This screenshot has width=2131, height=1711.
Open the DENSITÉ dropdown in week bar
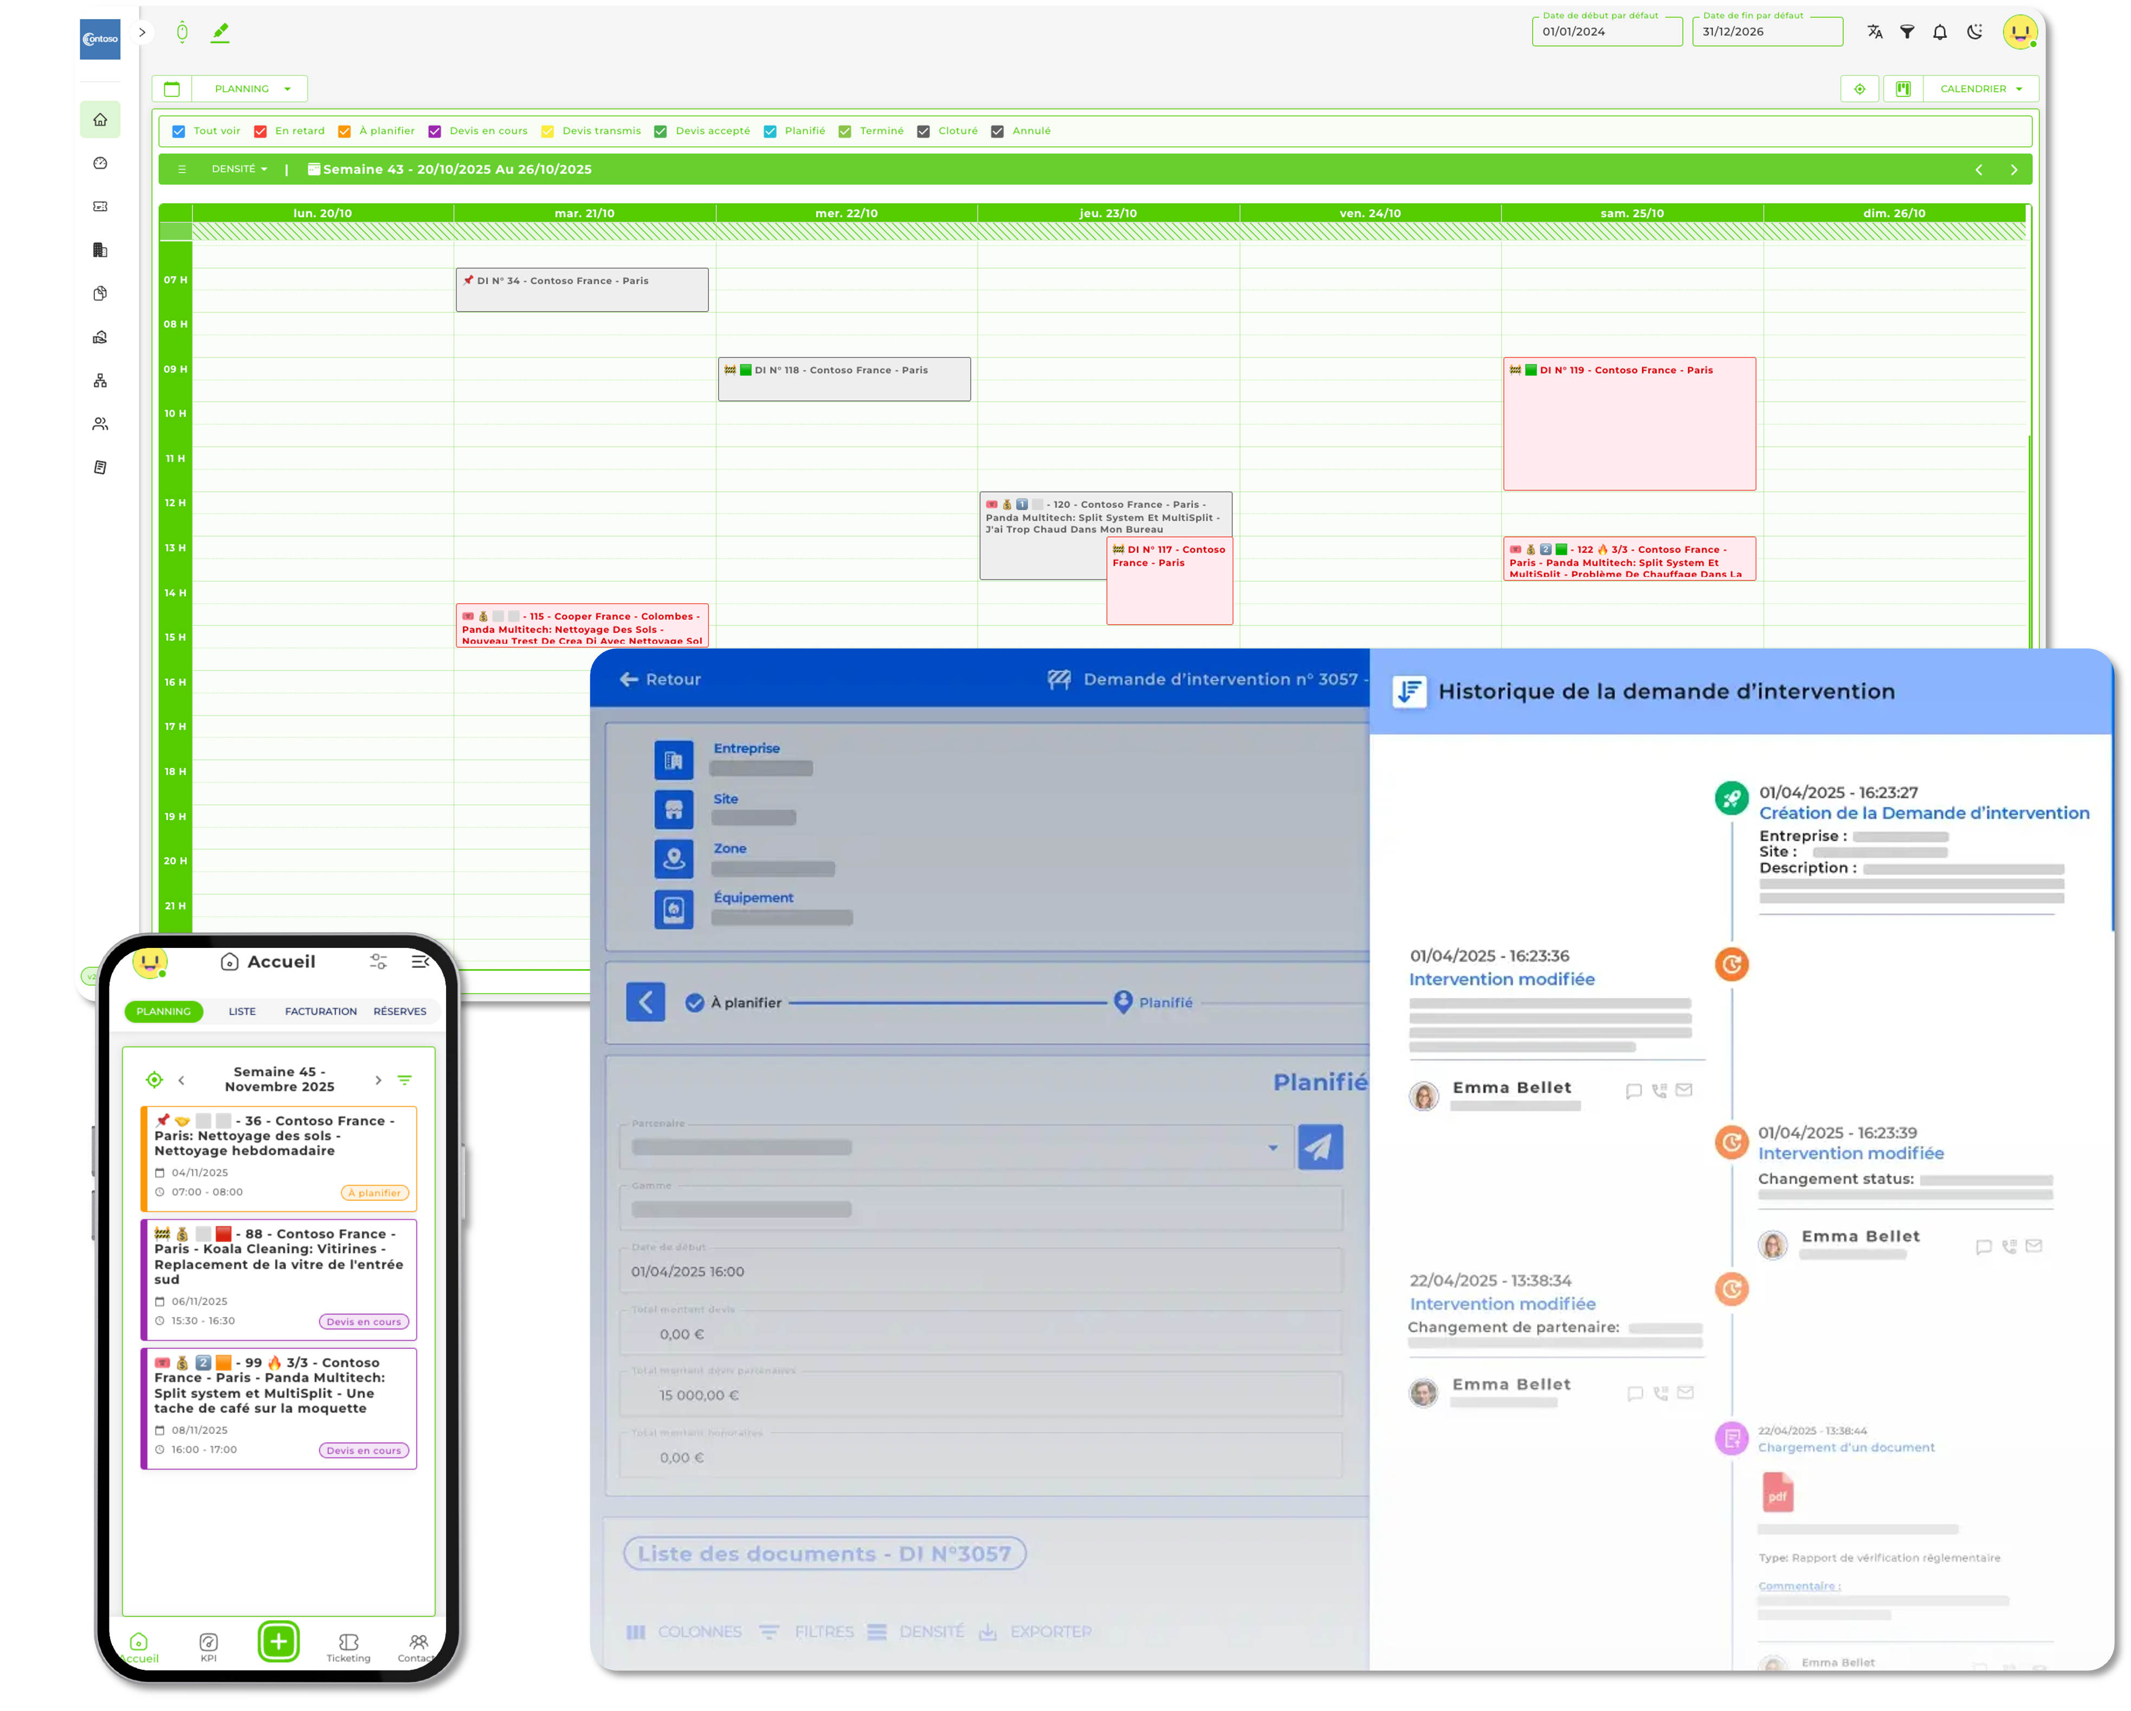(239, 169)
